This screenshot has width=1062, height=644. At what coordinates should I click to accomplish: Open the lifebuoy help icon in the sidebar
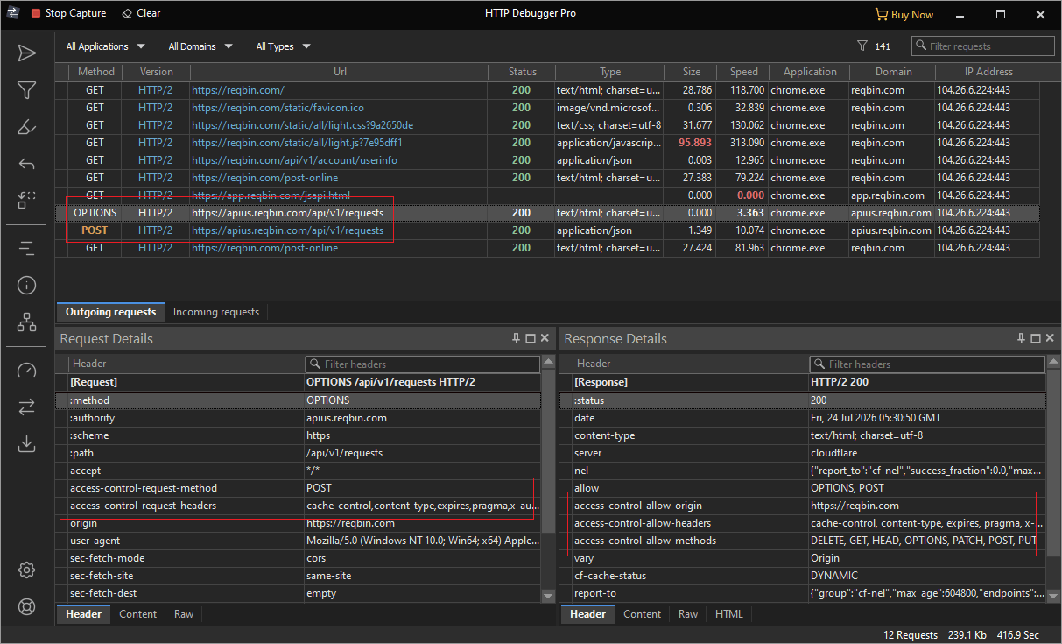coord(26,606)
